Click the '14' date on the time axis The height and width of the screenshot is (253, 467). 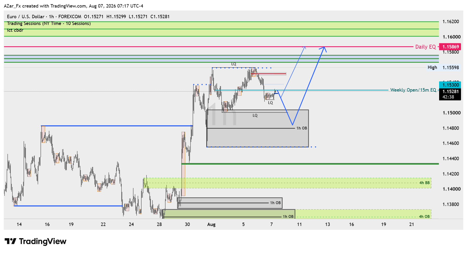point(19,224)
